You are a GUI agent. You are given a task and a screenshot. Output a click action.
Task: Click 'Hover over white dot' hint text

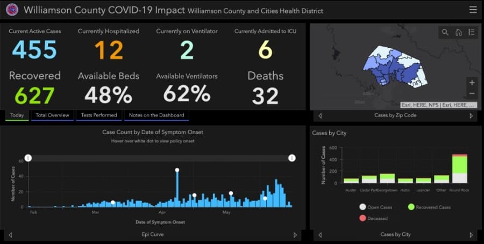coord(153,141)
